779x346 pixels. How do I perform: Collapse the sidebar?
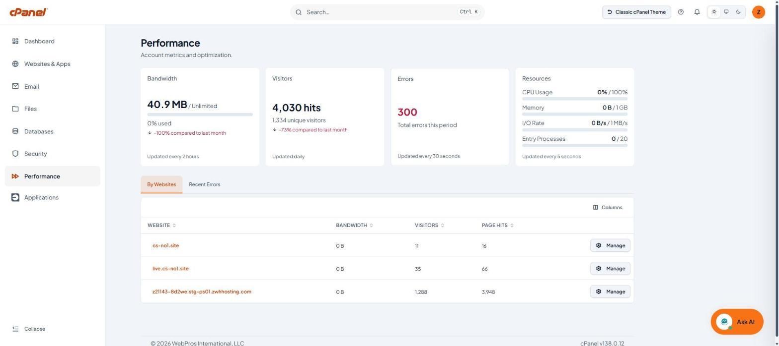[x=29, y=329]
